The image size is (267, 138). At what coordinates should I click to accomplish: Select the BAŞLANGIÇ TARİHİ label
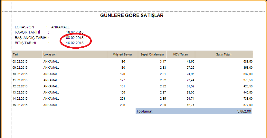(31, 38)
